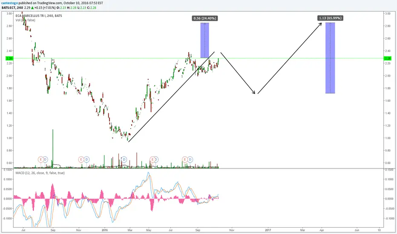Click the green 2.28 price tag on left axis
Screen dimensions: 397x234
click(9, 58)
